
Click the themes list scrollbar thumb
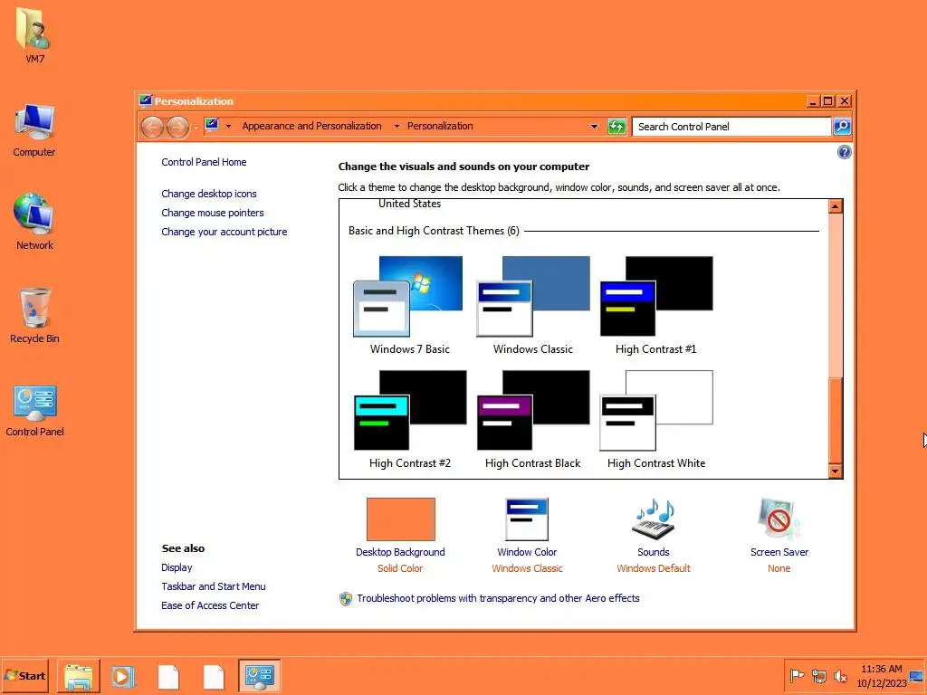point(835,420)
